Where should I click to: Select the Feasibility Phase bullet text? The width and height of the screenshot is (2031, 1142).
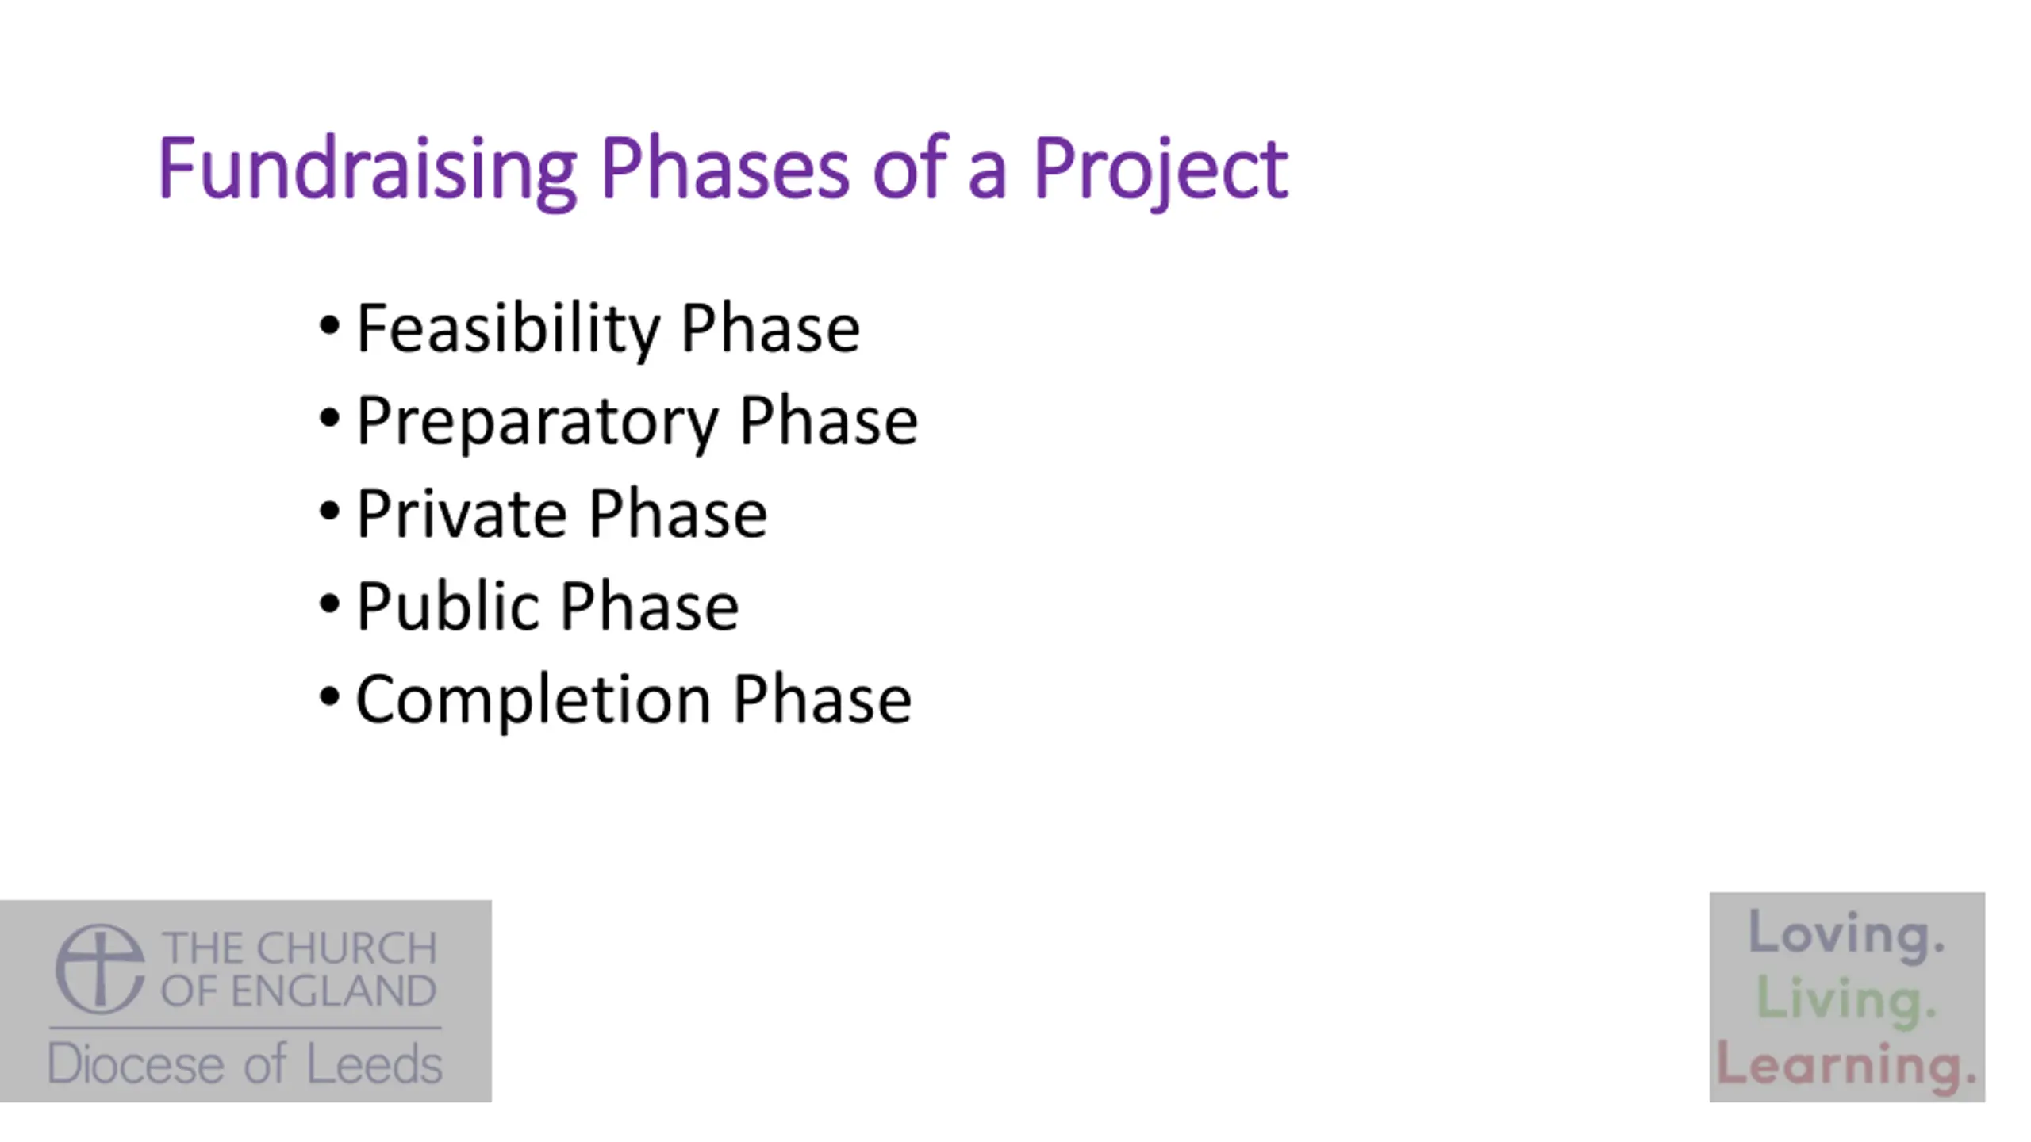coord(608,328)
